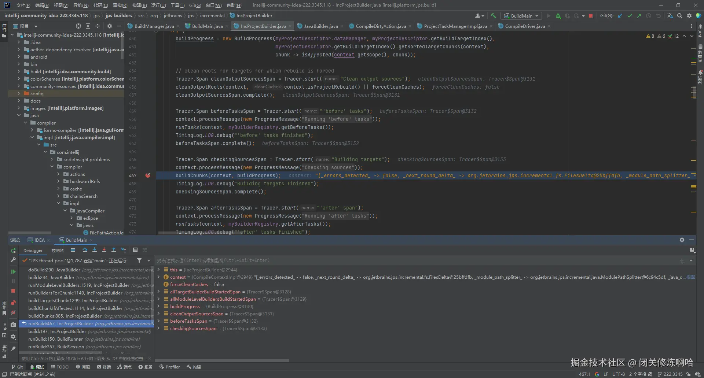704x378 pixels.
Task: Commit changes using the green checkmark
Action: click(630, 16)
